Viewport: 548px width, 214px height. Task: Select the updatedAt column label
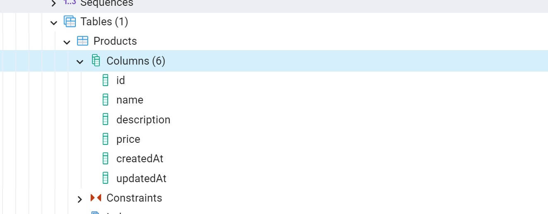(x=141, y=178)
